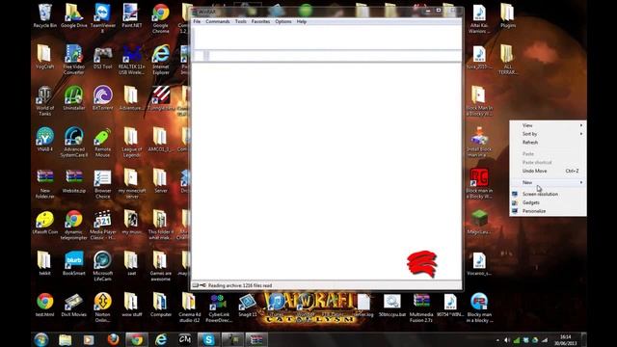Launch Free Video Converter shortcut

tap(74, 59)
